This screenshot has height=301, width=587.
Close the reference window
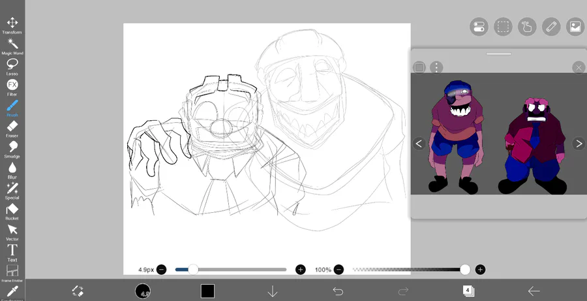(x=579, y=67)
